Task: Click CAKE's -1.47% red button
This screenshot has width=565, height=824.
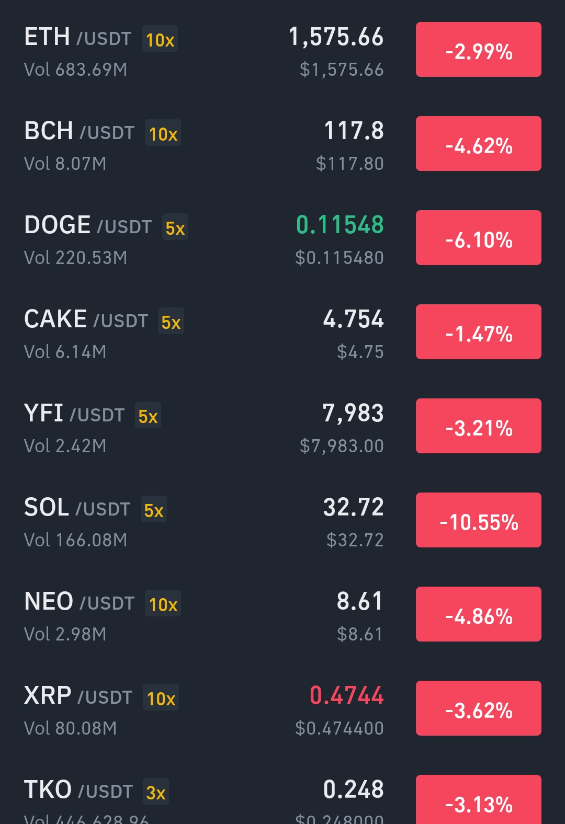Action: [x=478, y=332]
